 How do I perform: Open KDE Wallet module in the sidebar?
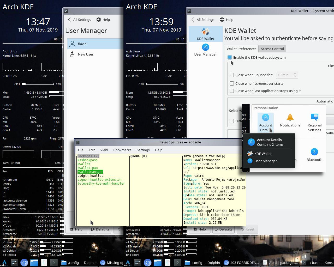point(206,34)
